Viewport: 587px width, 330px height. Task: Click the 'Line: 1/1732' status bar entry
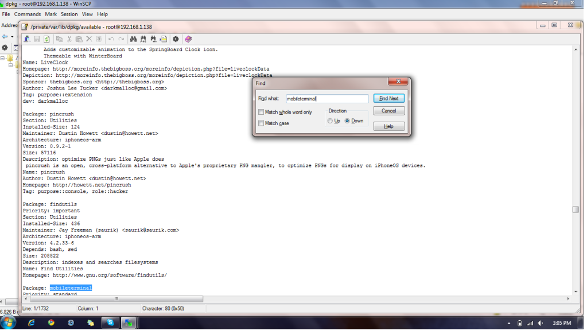[36, 309]
